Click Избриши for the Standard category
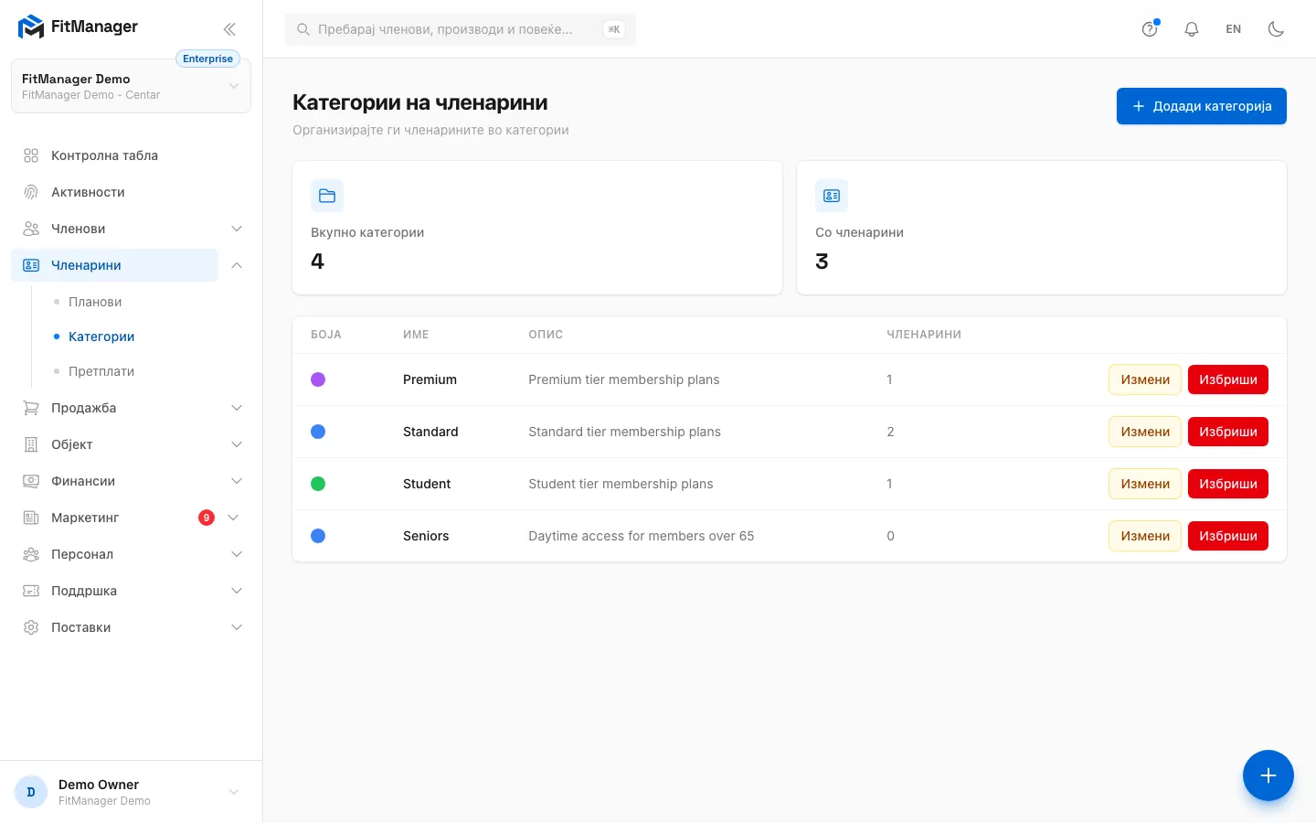 (x=1228, y=432)
